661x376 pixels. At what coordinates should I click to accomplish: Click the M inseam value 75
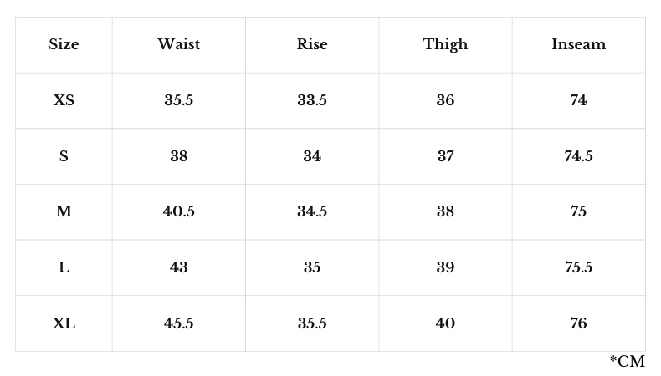coord(578,211)
